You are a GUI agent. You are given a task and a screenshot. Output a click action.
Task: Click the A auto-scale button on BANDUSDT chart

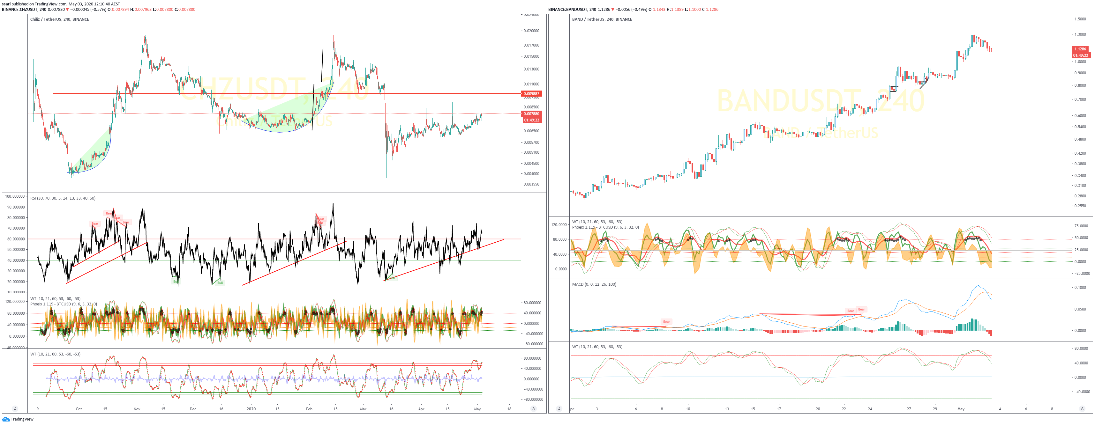pyautogui.click(x=1082, y=408)
